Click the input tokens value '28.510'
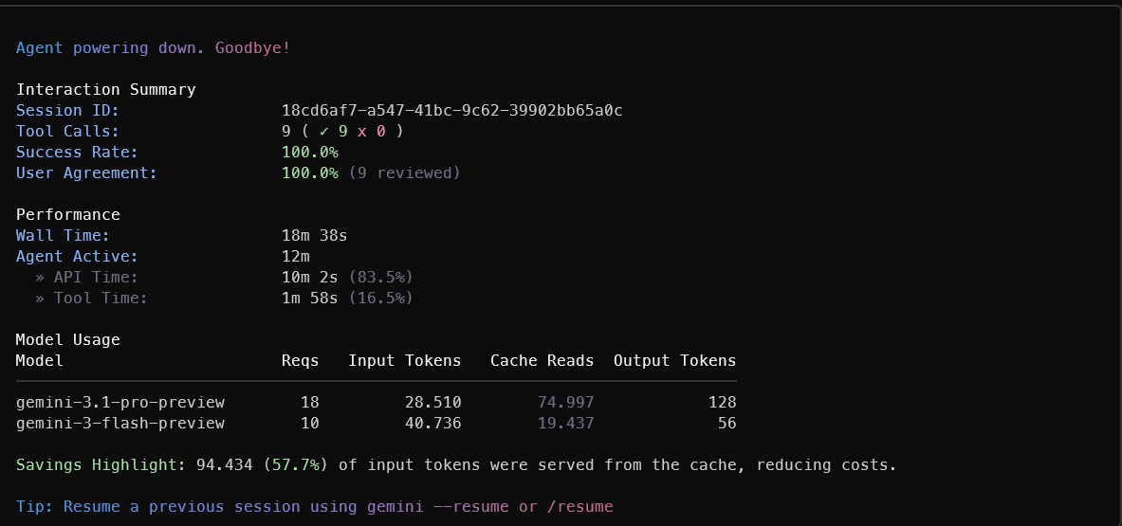Screen dimensions: 1122x526 click(432, 403)
